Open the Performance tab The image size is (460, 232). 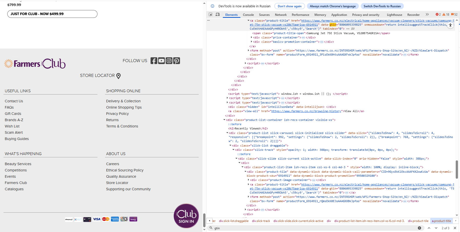(300, 15)
